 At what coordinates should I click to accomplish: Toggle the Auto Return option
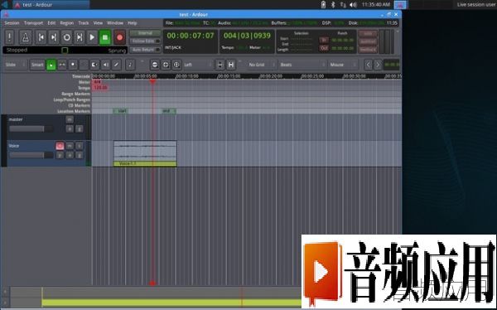click(x=145, y=50)
